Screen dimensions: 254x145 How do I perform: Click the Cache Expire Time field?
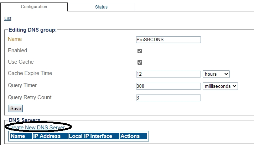(169, 74)
